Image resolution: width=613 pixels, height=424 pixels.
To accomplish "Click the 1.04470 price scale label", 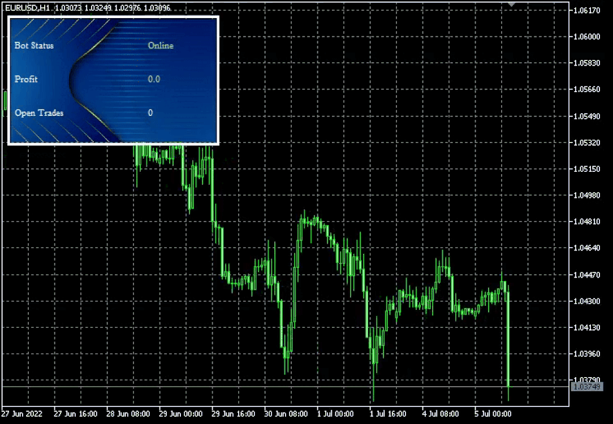I will pos(586,275).
